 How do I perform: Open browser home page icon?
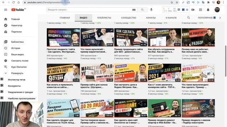point(18,2)
